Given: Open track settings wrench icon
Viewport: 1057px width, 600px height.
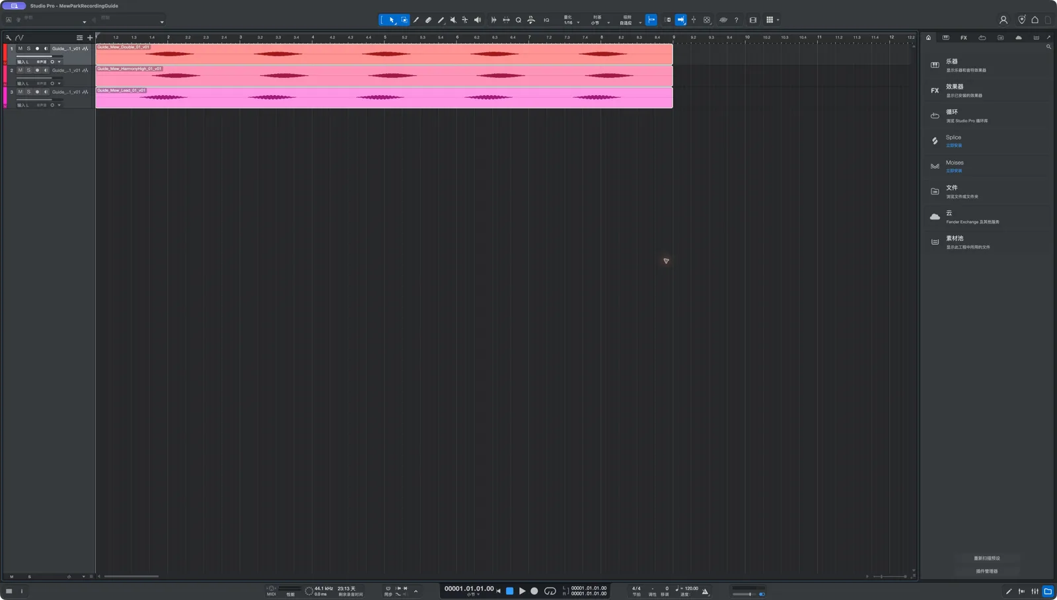Looking at the screenshot, I should [9, 38].
